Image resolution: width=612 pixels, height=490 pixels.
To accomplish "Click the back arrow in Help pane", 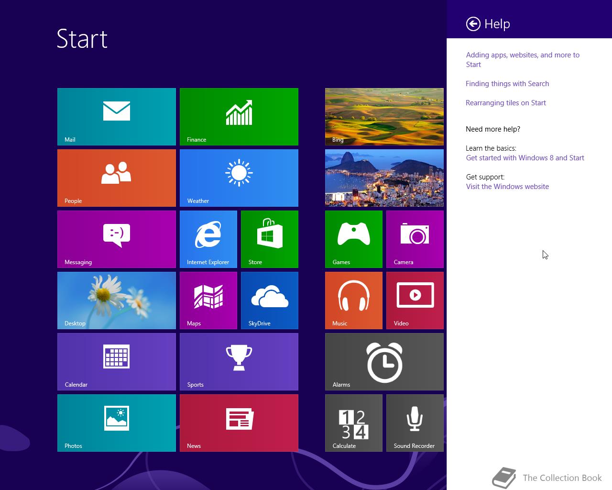I will 473,23.
